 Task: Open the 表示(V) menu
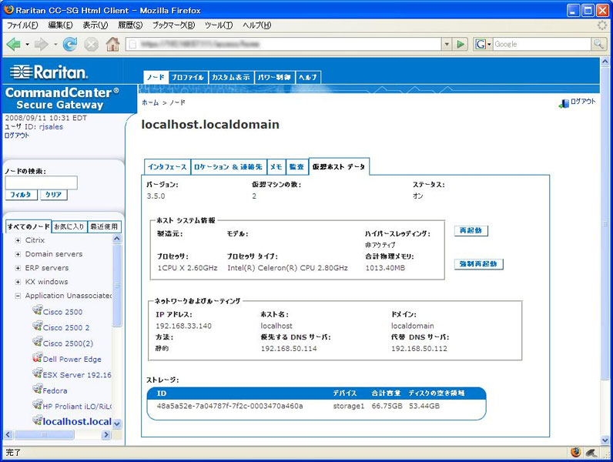point(95,25)
